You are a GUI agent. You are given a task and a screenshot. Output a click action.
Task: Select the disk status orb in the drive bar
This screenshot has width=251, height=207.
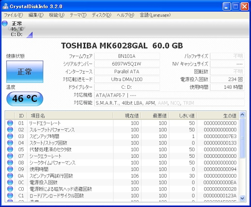pos(5,24)
